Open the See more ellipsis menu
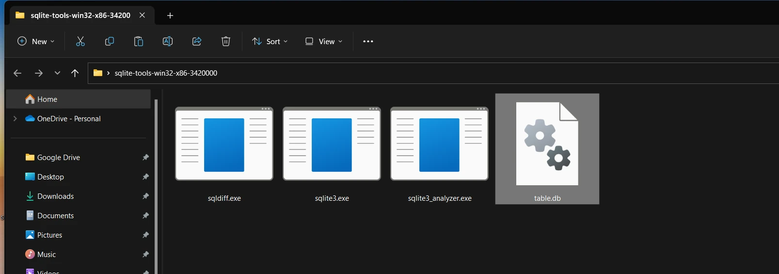 pos(368,41)
